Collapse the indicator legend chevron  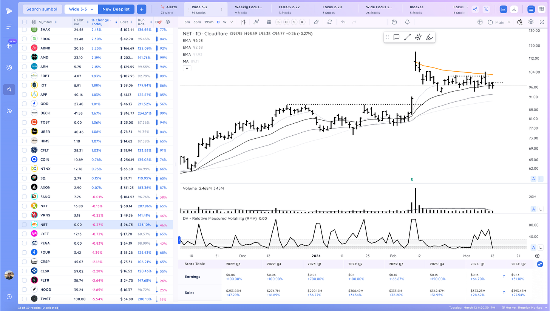[x=187, y=68]
